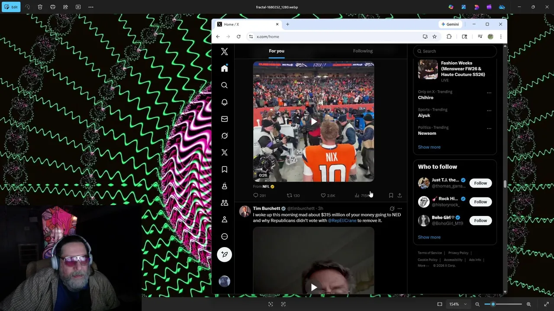Print the image from Photos toolbar
Image resolution: width=554 pixels, height=311 pixels.
tap(53, 7)
